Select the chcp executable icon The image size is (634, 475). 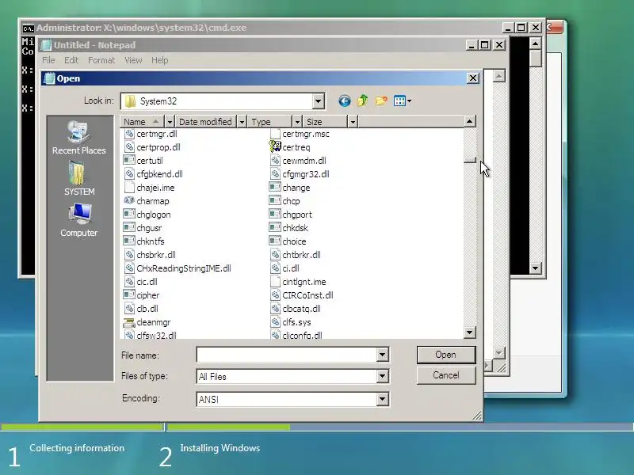click(275, 201)
